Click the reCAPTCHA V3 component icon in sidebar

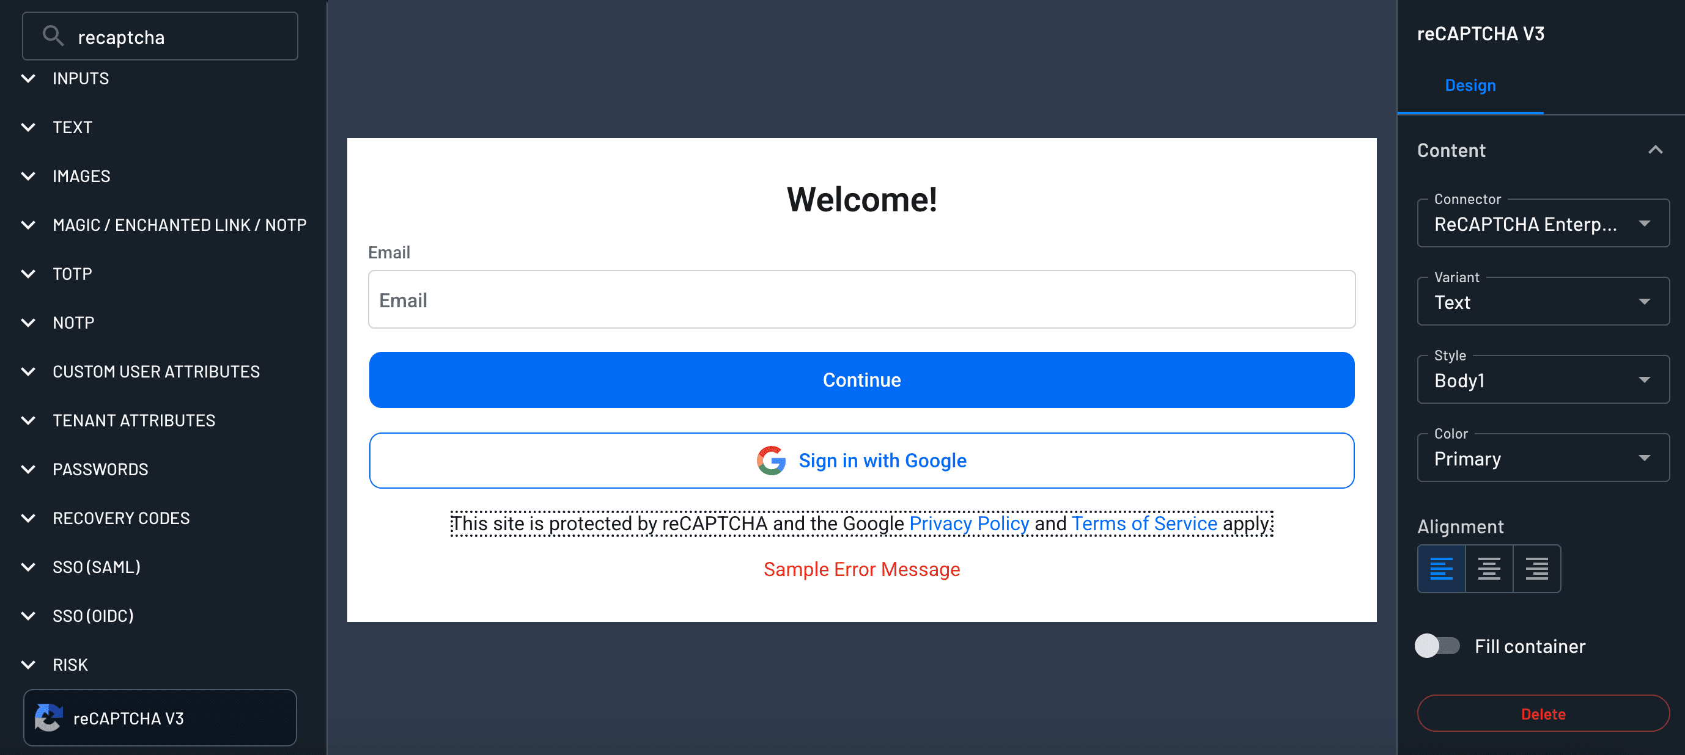point(48,718)
